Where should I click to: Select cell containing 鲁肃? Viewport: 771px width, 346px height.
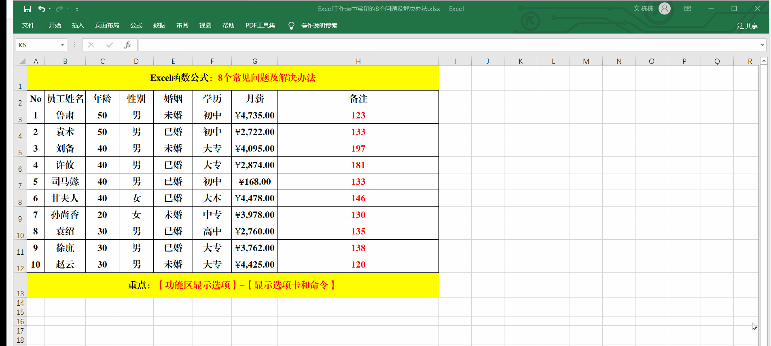(65, 115)
